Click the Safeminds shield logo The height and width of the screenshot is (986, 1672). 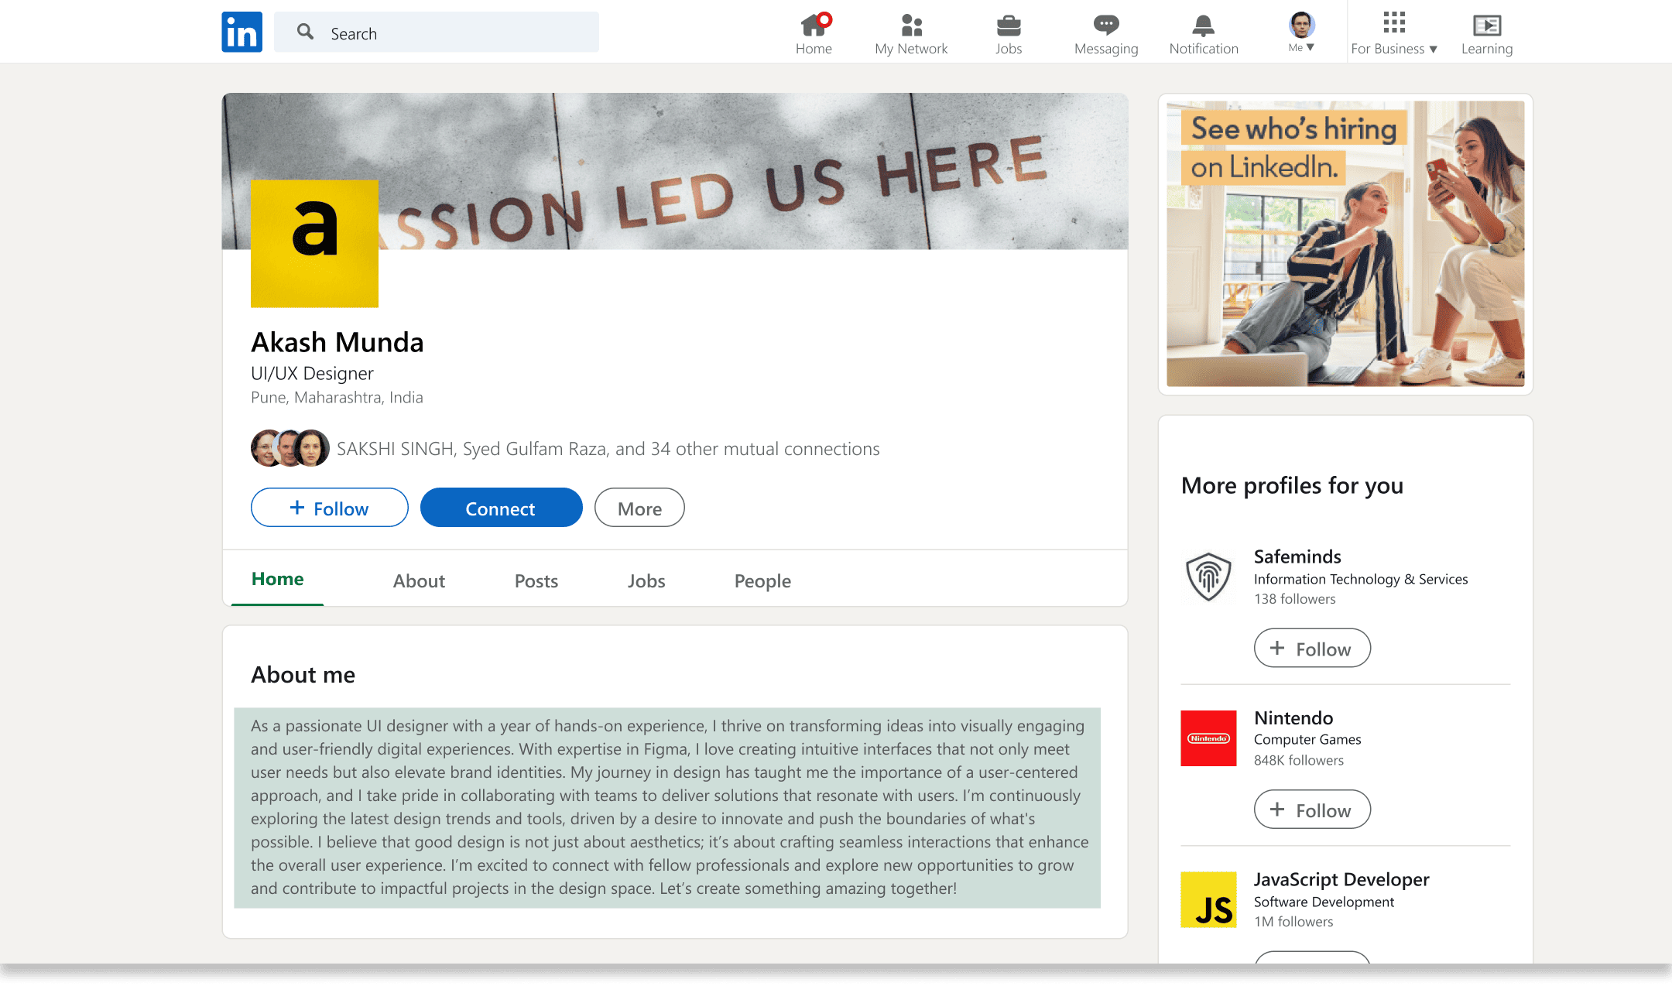click(x=1208, y=577)
